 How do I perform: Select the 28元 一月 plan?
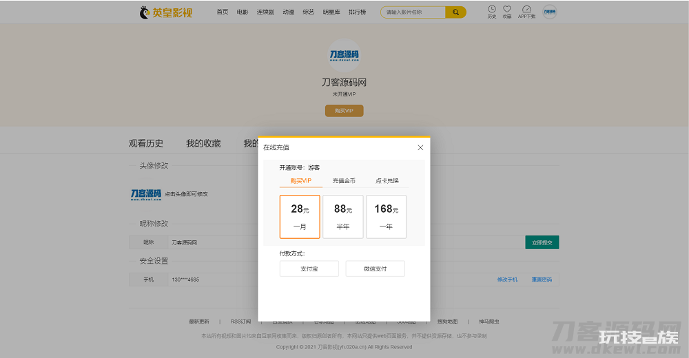(x=300, y=217)
